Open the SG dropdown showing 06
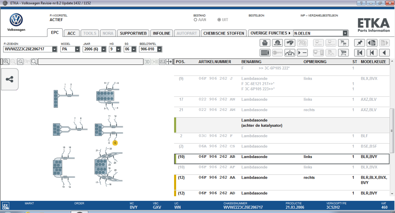Image resolution: width=395 pixels, height=213 pixels. [134, 49]
